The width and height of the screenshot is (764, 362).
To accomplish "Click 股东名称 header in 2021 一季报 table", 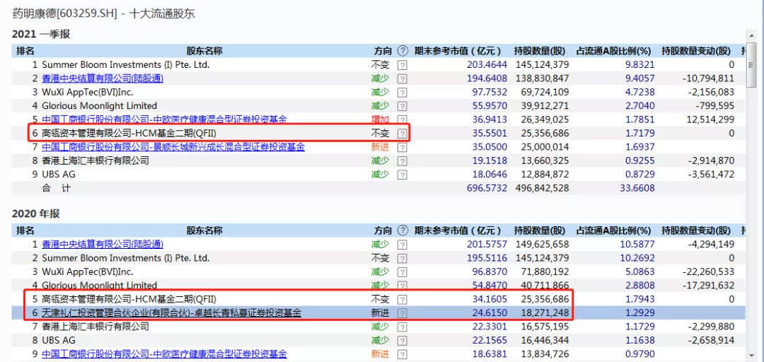I will pyautogui.click(x=204, y=51).
